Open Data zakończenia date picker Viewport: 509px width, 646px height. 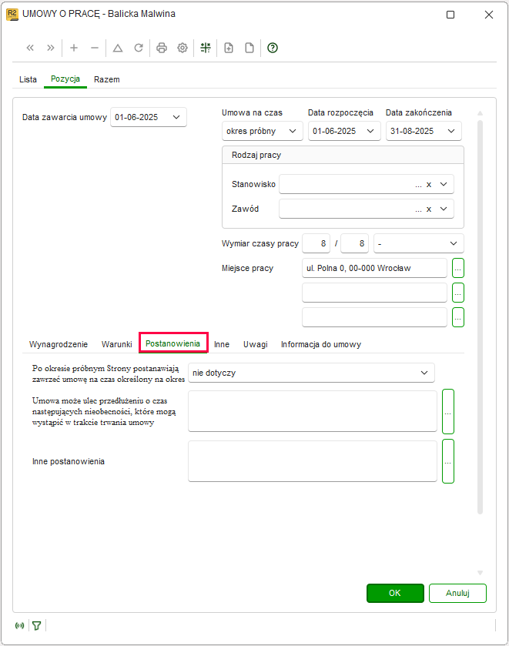click(x=451, y=131)
